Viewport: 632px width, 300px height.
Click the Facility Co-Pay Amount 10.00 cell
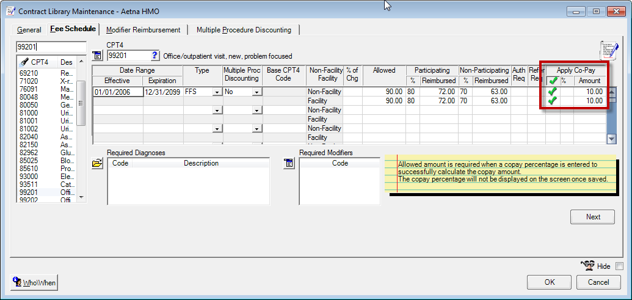[590, 101]
